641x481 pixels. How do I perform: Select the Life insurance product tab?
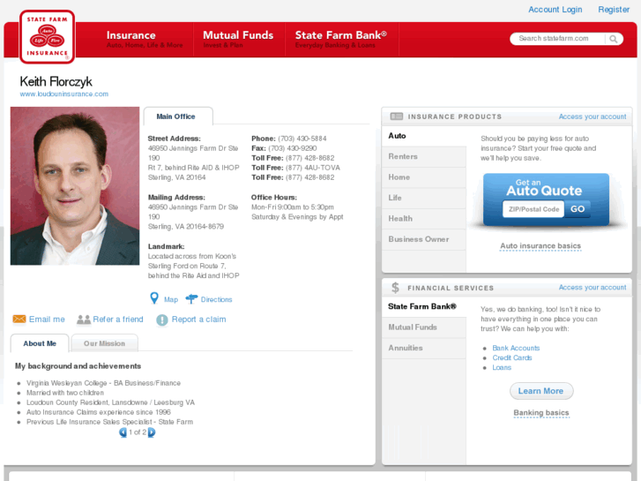(x=424, y=198)
